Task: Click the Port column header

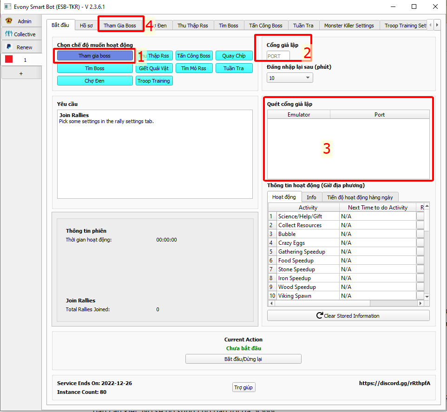Action: [x=380, y=115]
